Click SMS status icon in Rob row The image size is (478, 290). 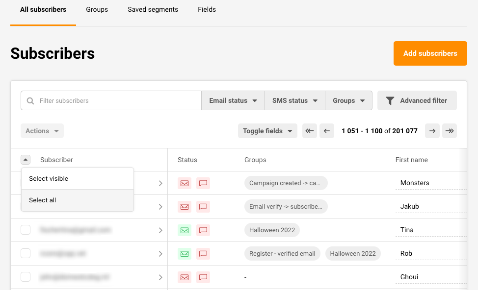pyautogui.click(x=203, y=254)
